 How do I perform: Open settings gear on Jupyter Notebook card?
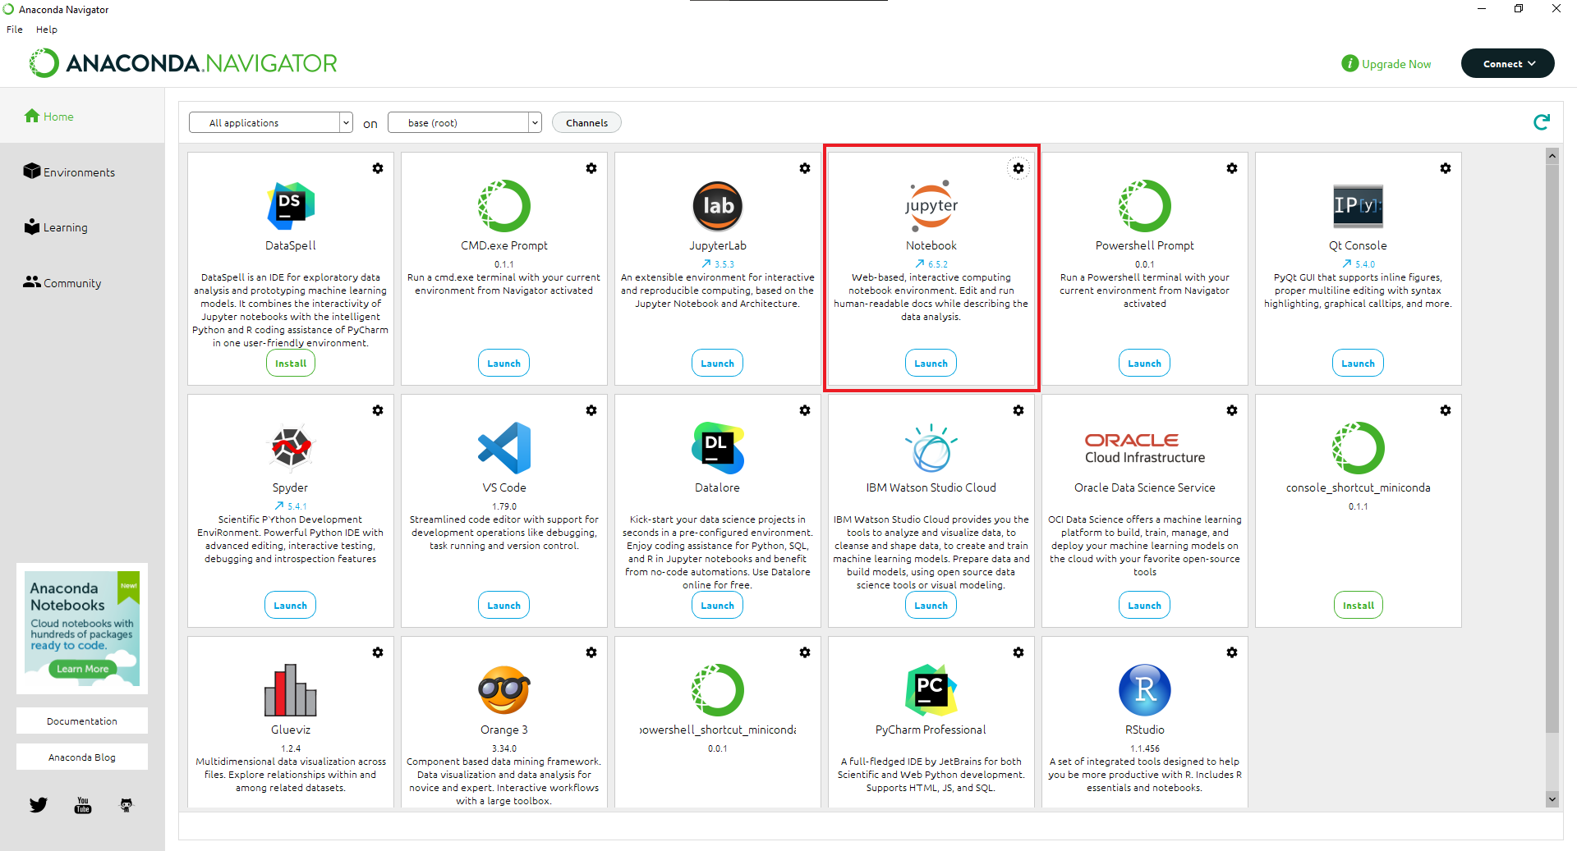(1018, 168)
